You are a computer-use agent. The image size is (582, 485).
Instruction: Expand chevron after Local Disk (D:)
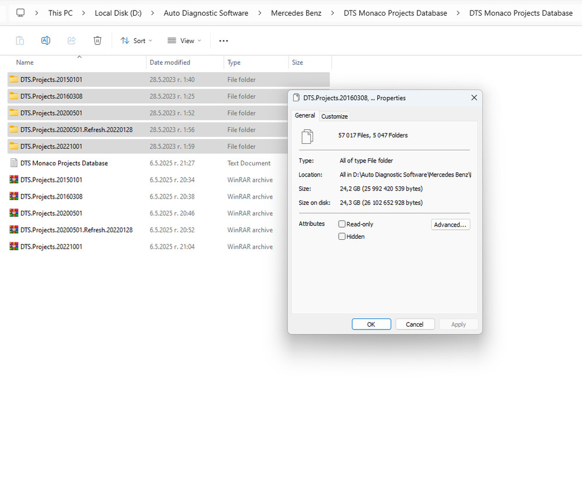[152, 13]
